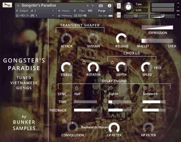181x142 pixels.
Task: Go to next instrument preset arrow
Action: pos(93,5)
